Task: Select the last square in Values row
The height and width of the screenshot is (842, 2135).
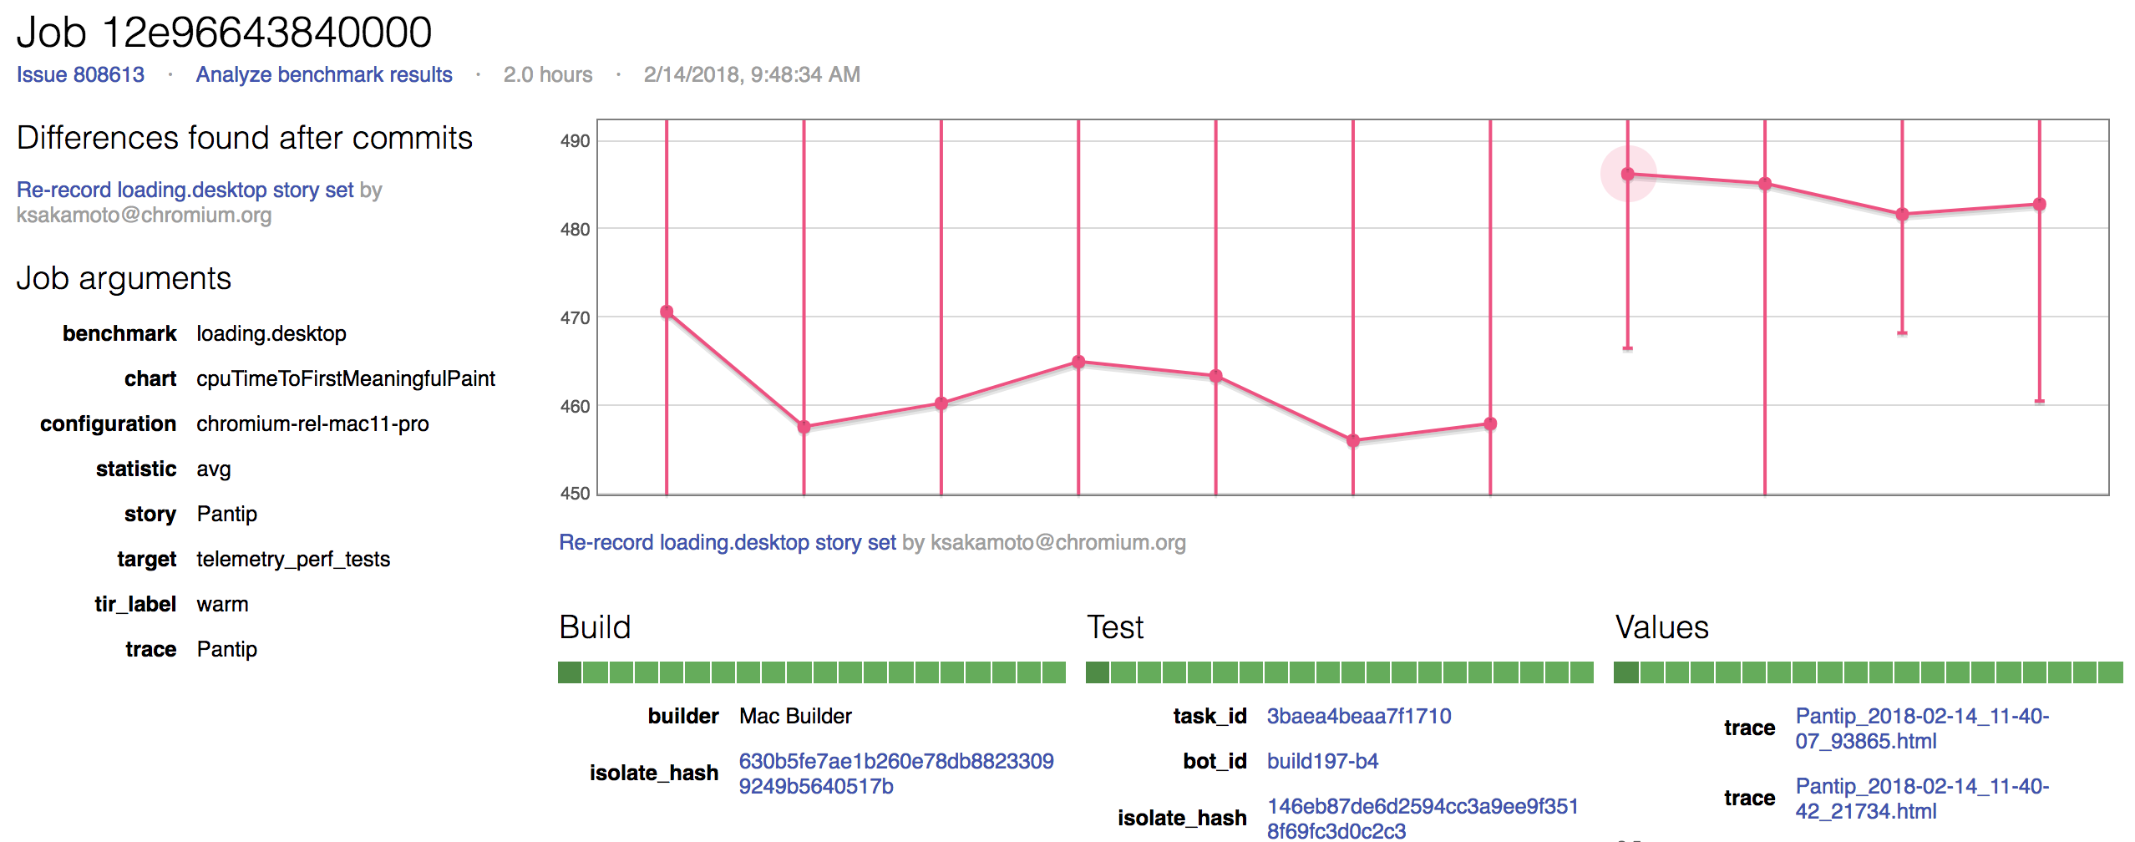Action: (2112, 672)
